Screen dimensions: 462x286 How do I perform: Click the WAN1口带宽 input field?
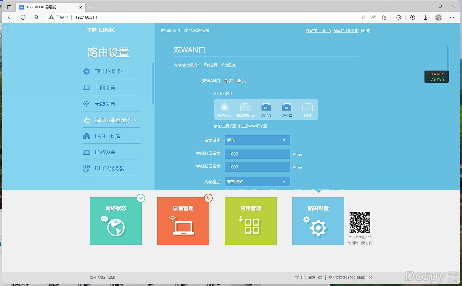point(257,154)
